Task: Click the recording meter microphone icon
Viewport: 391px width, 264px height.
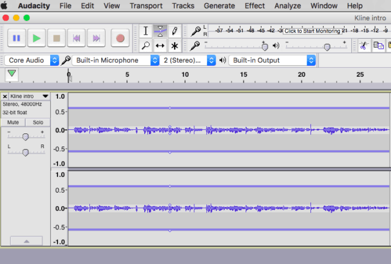Action: coord(196,31)
